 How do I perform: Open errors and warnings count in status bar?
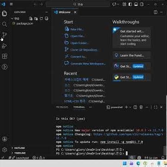(x=39, y=158)
